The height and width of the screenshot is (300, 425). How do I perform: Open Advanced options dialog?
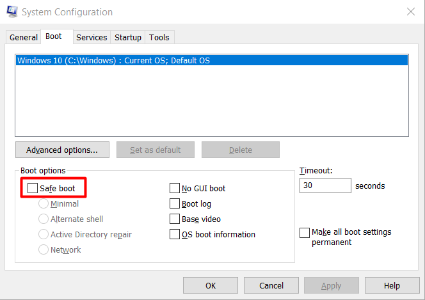click(x=62, y=150)
